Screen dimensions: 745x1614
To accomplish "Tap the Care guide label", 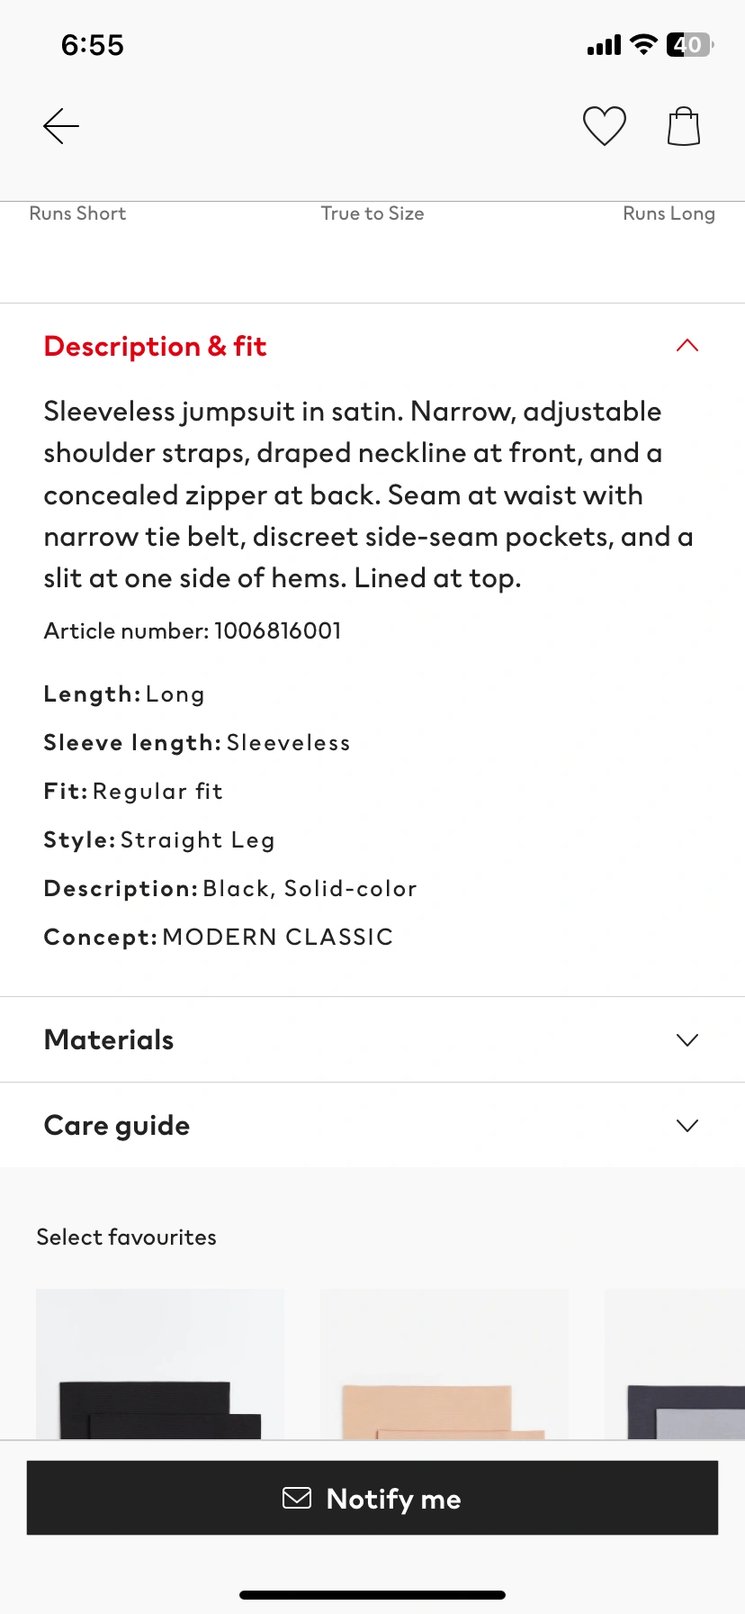I will pos(117,1126).
